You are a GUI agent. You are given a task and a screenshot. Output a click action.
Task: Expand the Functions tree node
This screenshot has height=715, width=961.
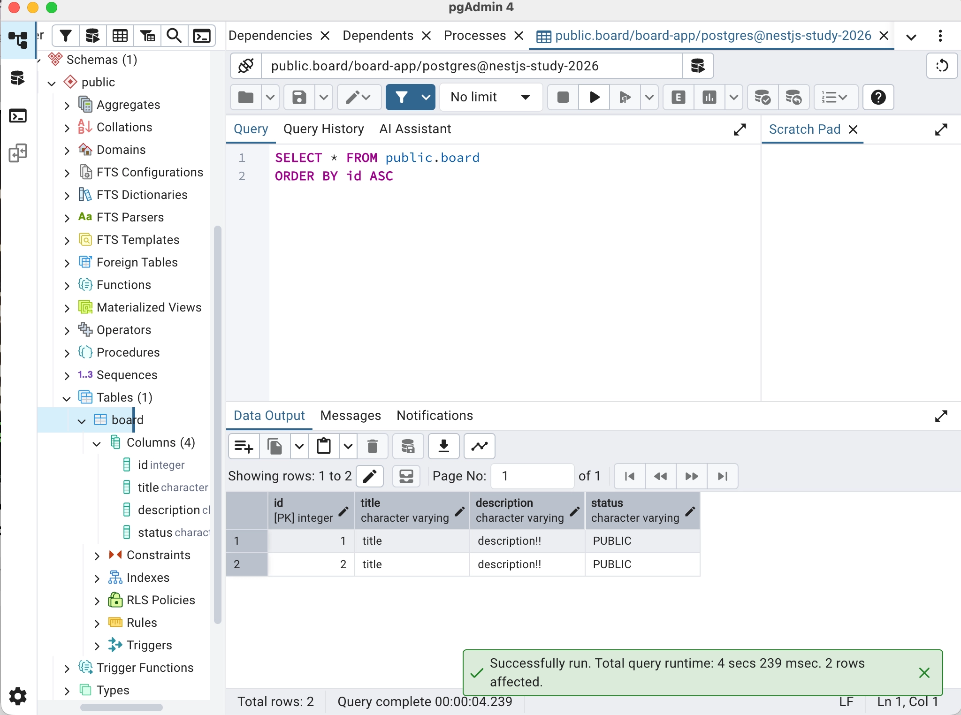(67, 285)
